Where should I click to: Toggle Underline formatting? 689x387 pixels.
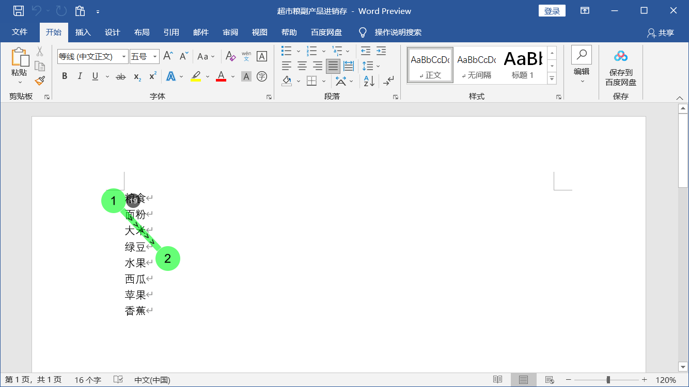tap(95, 76)
